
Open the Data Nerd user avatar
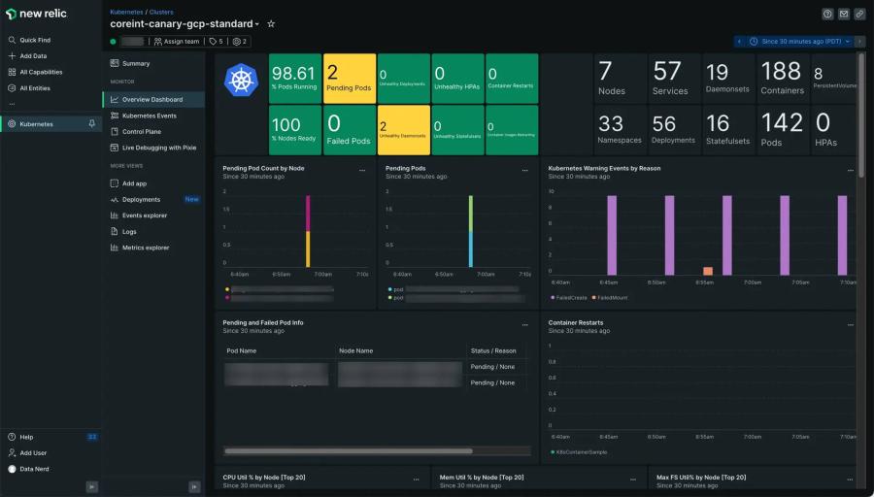click(12, 469)
